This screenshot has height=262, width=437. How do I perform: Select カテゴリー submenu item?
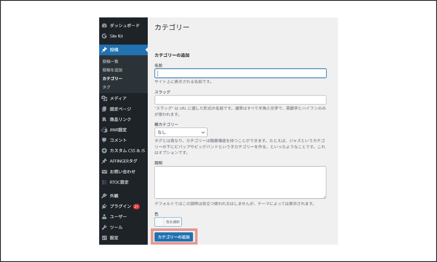point(112,79)
